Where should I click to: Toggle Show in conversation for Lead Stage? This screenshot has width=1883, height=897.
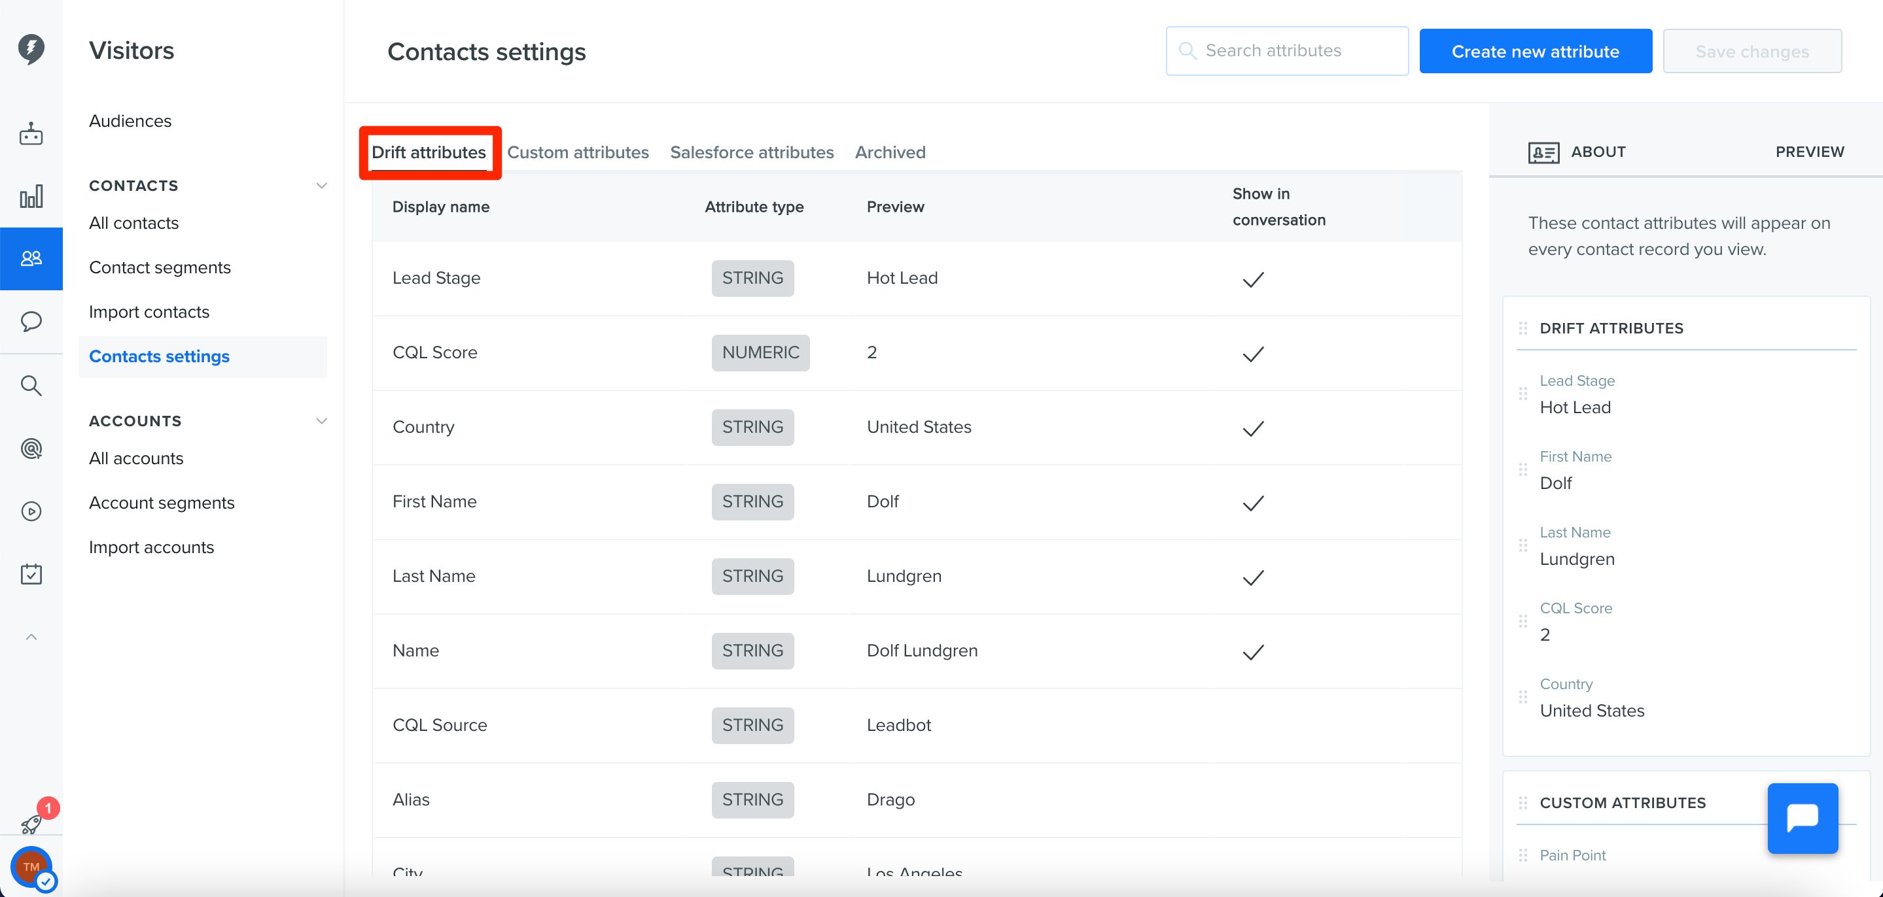1253,280
